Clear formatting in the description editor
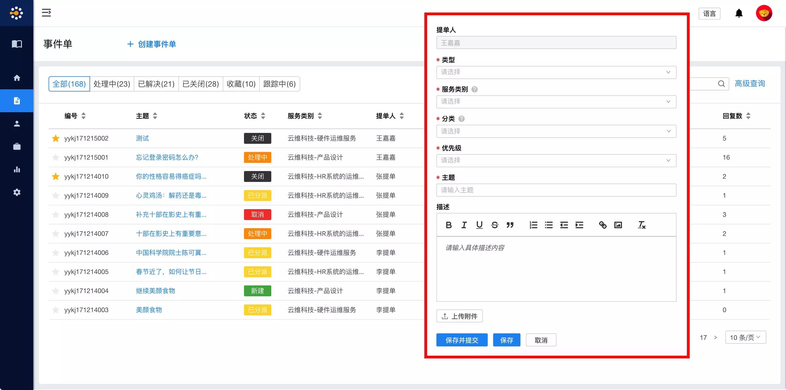The width and height of the screenshot is (786, 390). click(x=641, y=225)
